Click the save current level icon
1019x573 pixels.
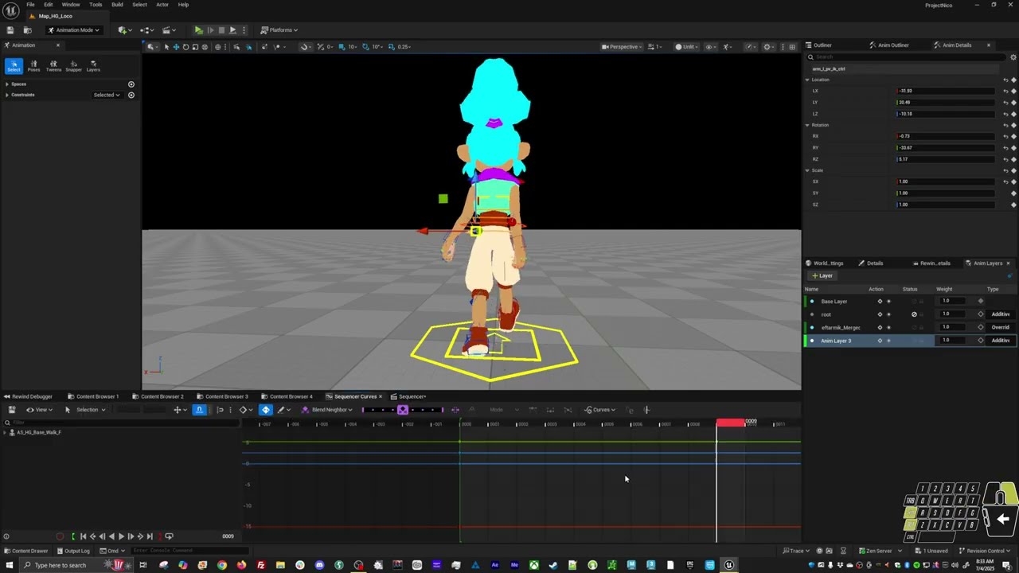click(10, 30)
